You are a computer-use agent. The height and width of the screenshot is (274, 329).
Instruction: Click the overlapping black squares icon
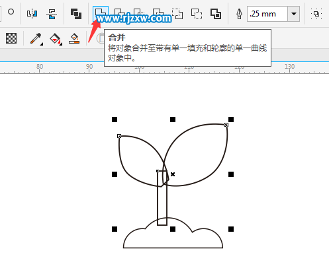pos(76,14)
